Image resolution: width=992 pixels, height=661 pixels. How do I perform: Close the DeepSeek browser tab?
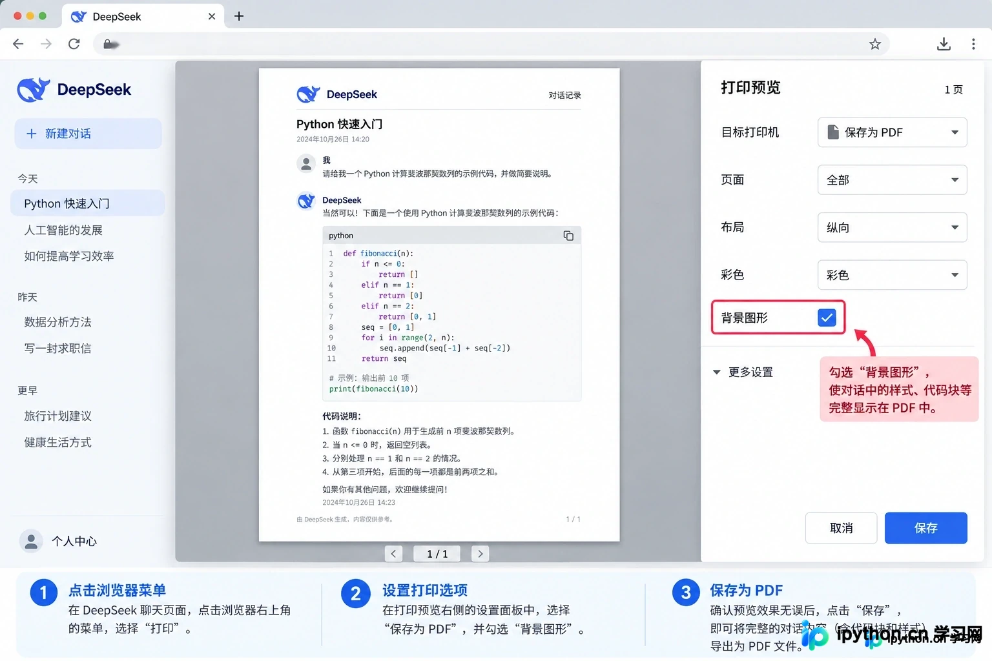(212, 17)
